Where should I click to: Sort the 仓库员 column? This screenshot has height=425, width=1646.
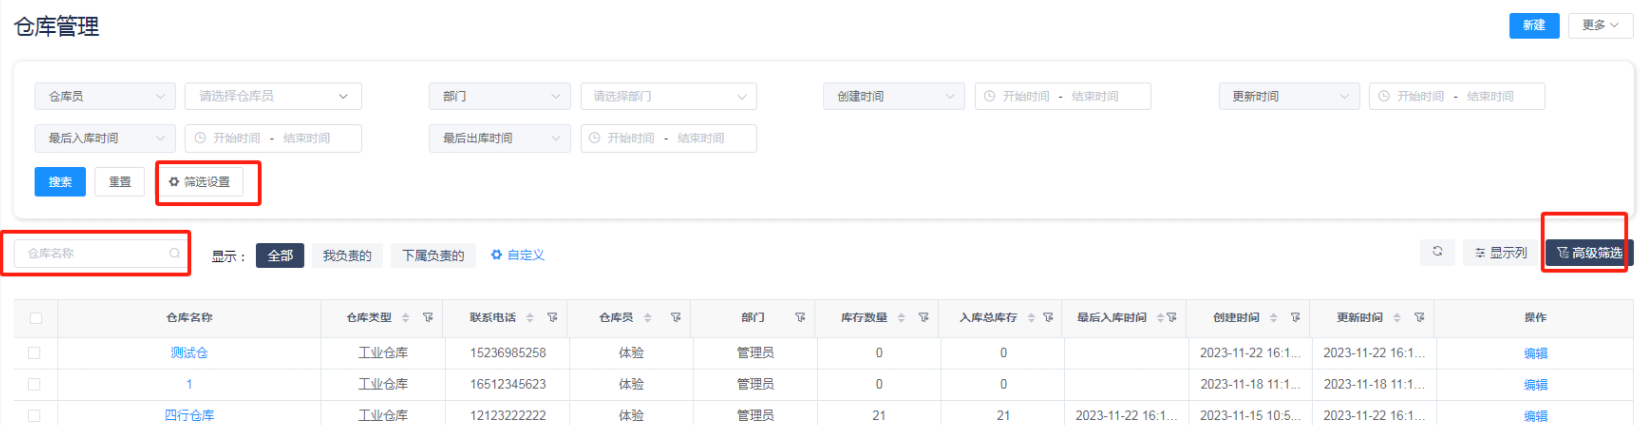(x=648, y=318)
